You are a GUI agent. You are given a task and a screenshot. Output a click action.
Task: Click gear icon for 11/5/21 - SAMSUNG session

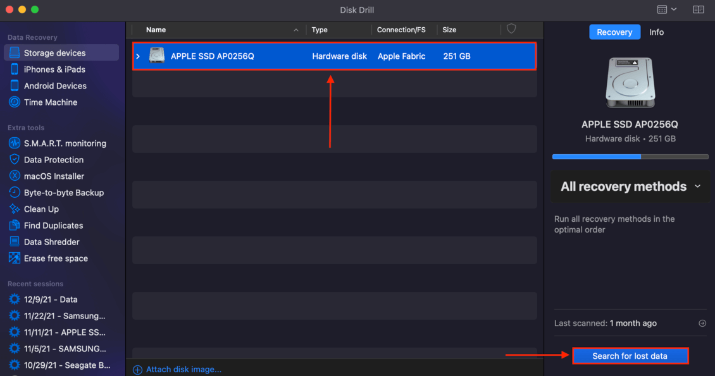(15, 348)
